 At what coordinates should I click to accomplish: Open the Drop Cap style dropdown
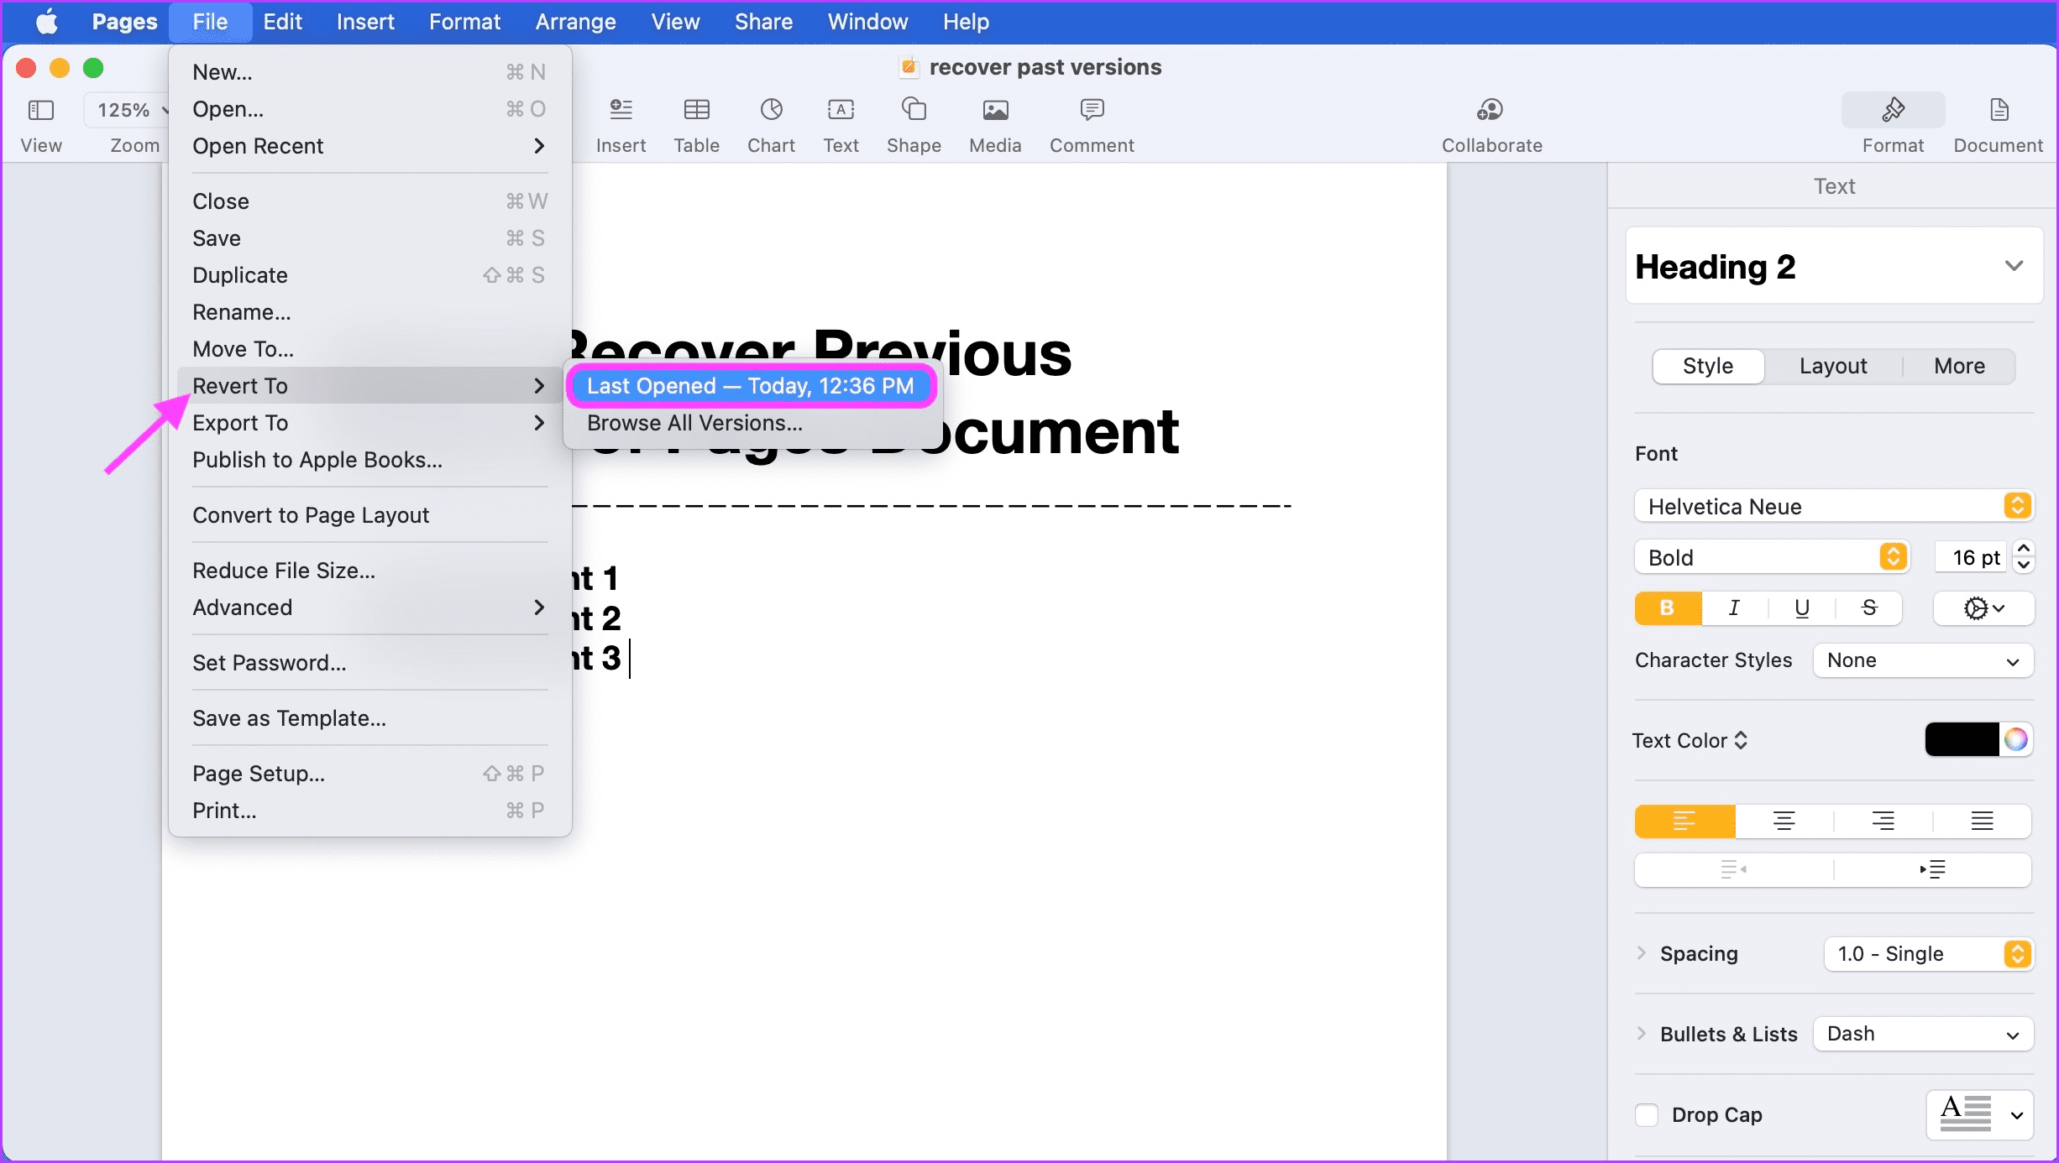pyautogui.click(x=1980, y=1114)
